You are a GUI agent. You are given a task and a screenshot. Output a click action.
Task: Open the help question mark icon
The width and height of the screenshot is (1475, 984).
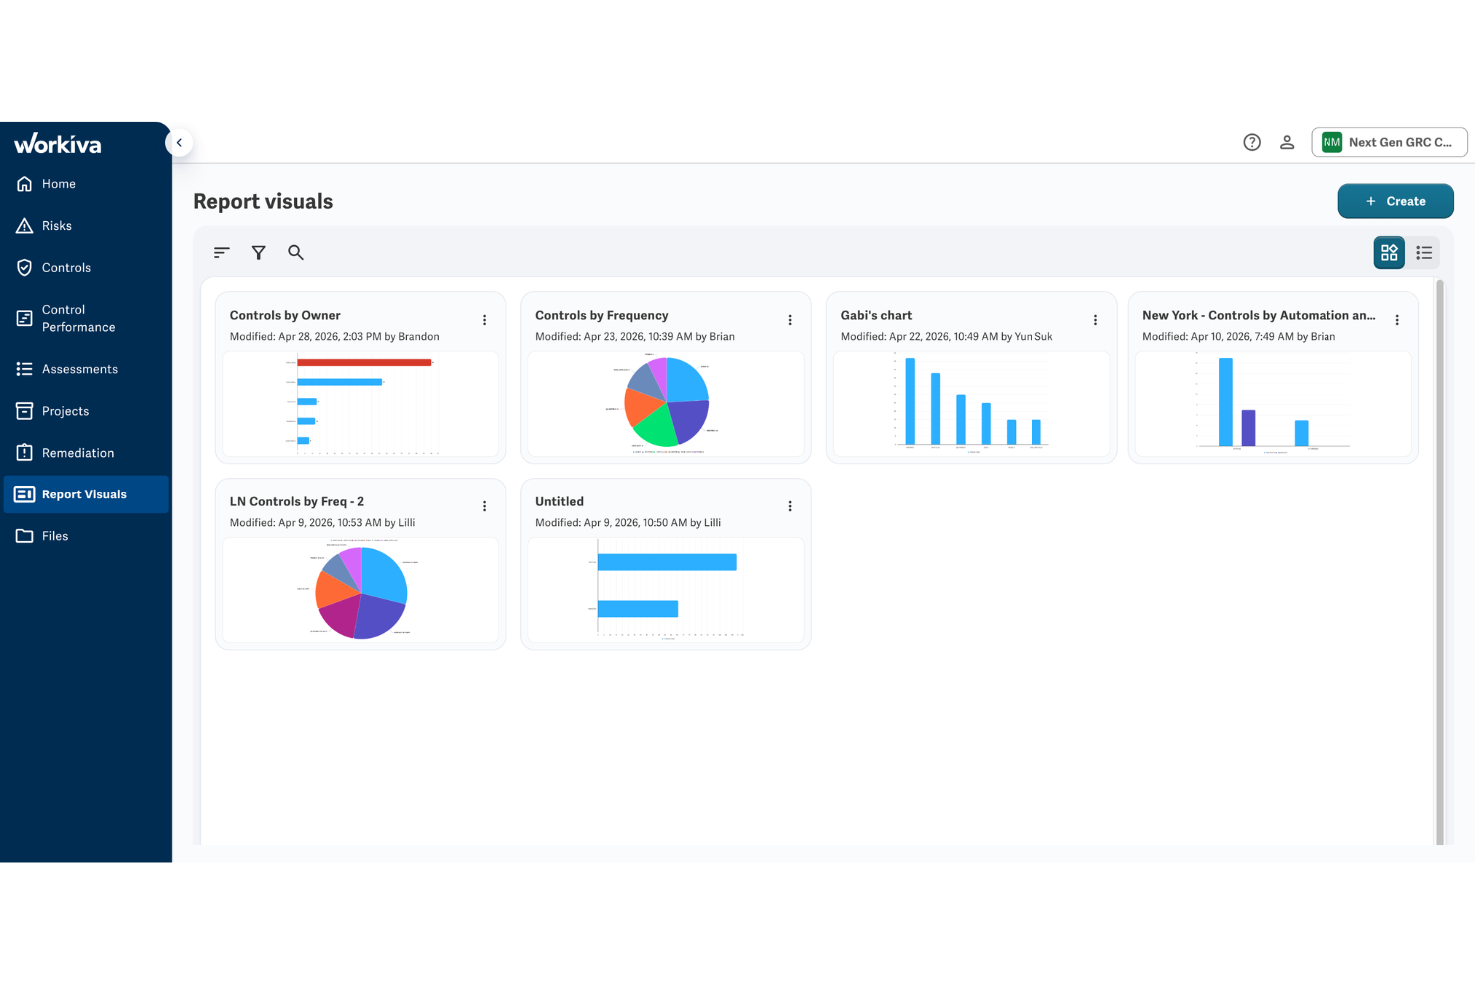(1252, 142)
